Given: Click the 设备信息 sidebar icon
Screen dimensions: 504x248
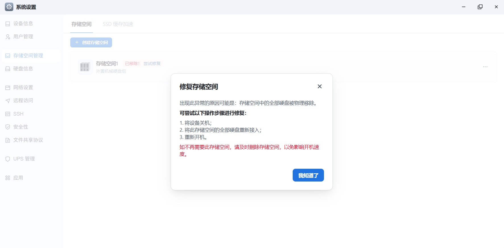Looking at the screenshot, I should point(8,24).
